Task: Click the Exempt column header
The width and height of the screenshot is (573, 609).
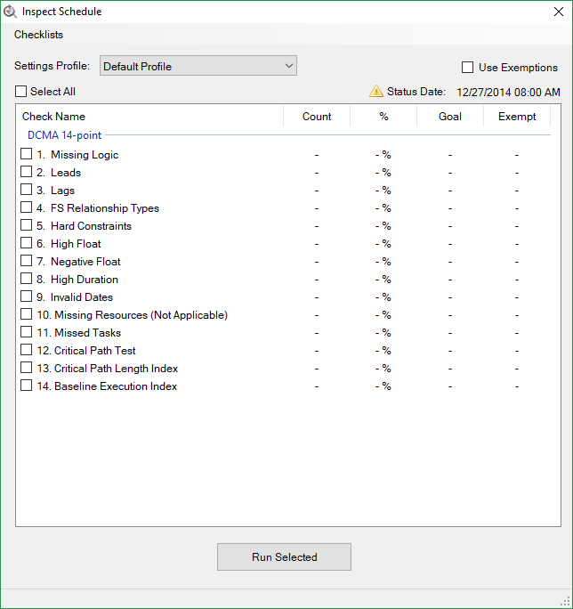Action: 517,117
